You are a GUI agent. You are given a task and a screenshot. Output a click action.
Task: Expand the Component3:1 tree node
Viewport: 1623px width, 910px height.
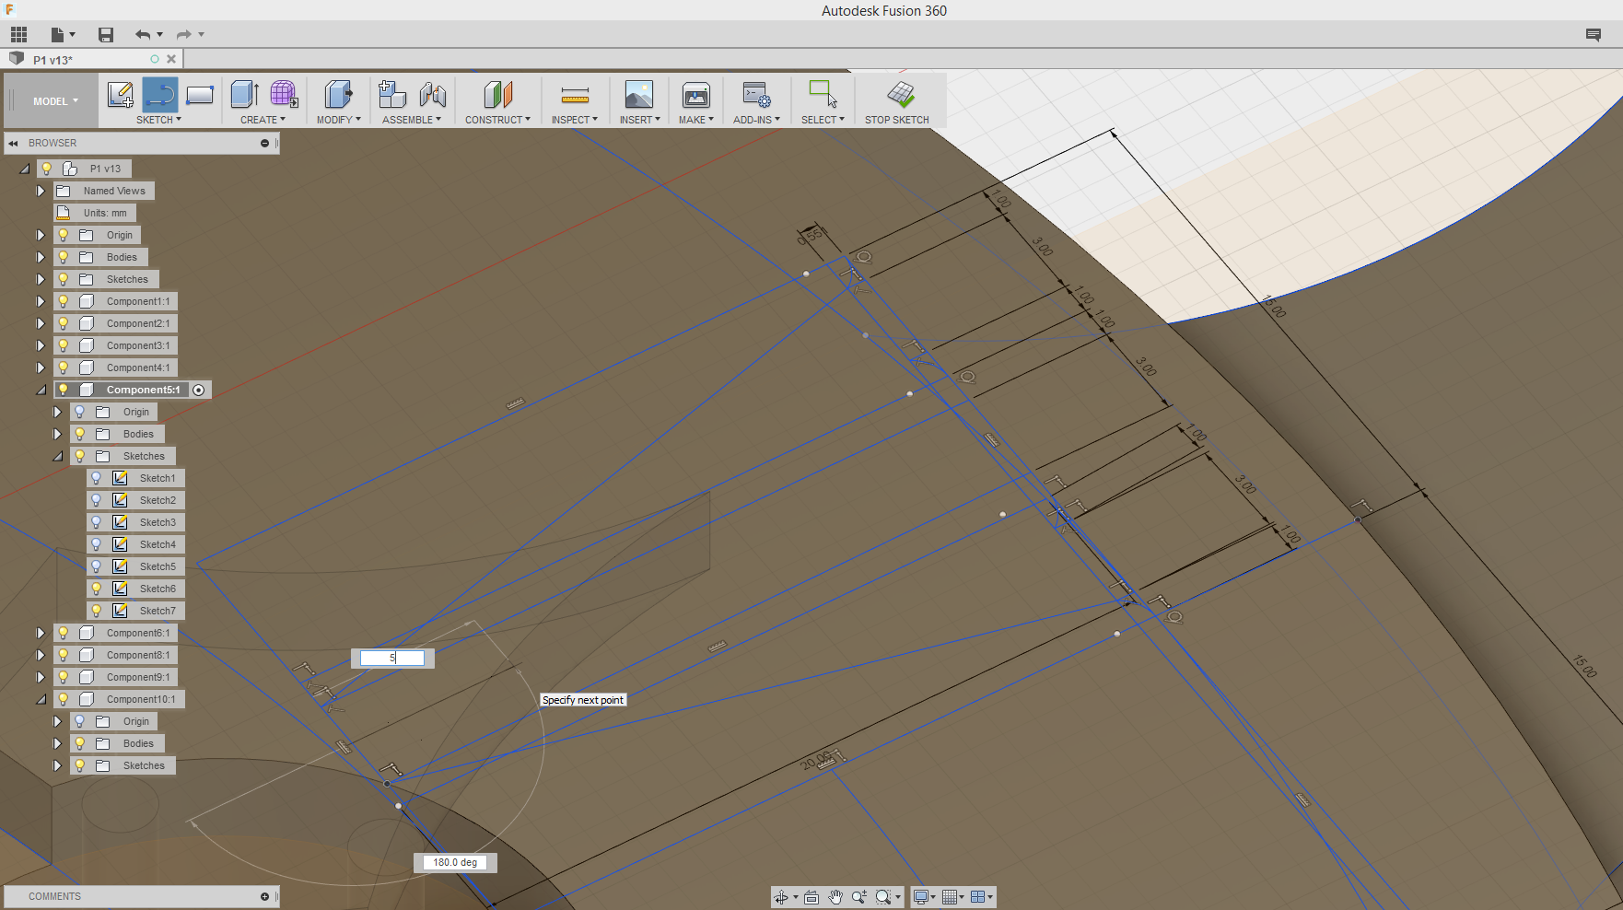pos(41,345)
